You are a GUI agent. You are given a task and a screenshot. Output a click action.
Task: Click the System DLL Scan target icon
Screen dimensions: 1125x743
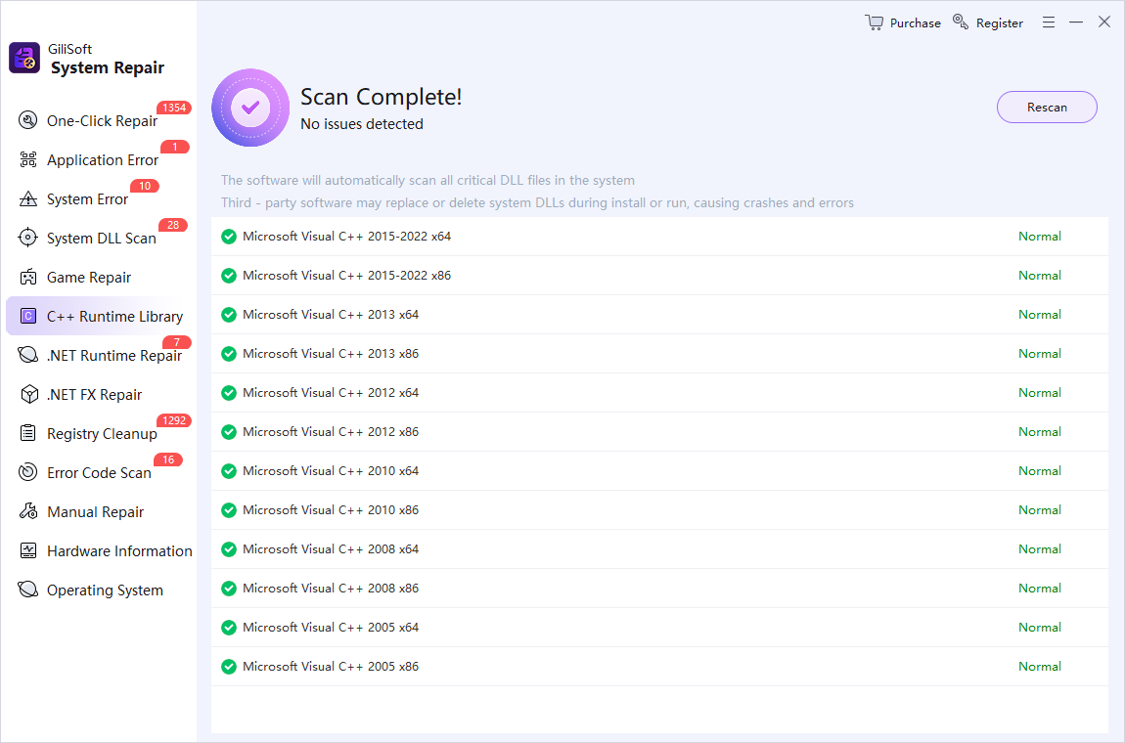pyautogui.click(x=28, y=238)
